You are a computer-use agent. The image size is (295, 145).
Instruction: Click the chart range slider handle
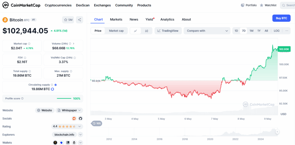click(277, 132)
